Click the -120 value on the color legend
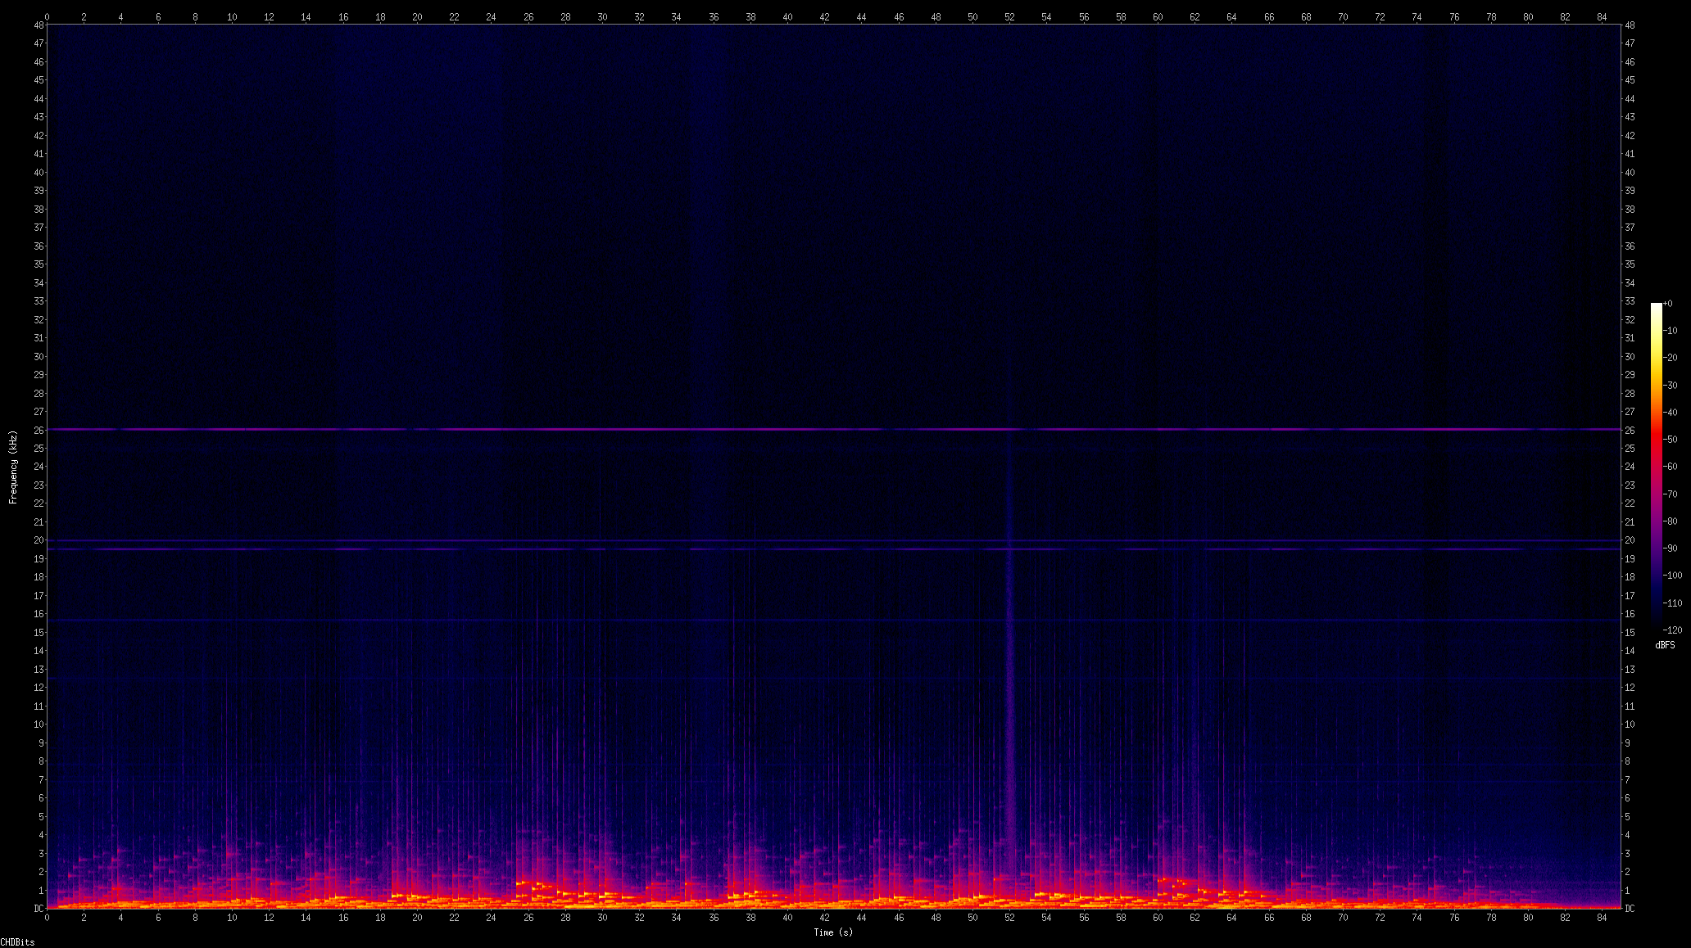The width and height of the screenshot is (1691, 948). click(1672, 630)
